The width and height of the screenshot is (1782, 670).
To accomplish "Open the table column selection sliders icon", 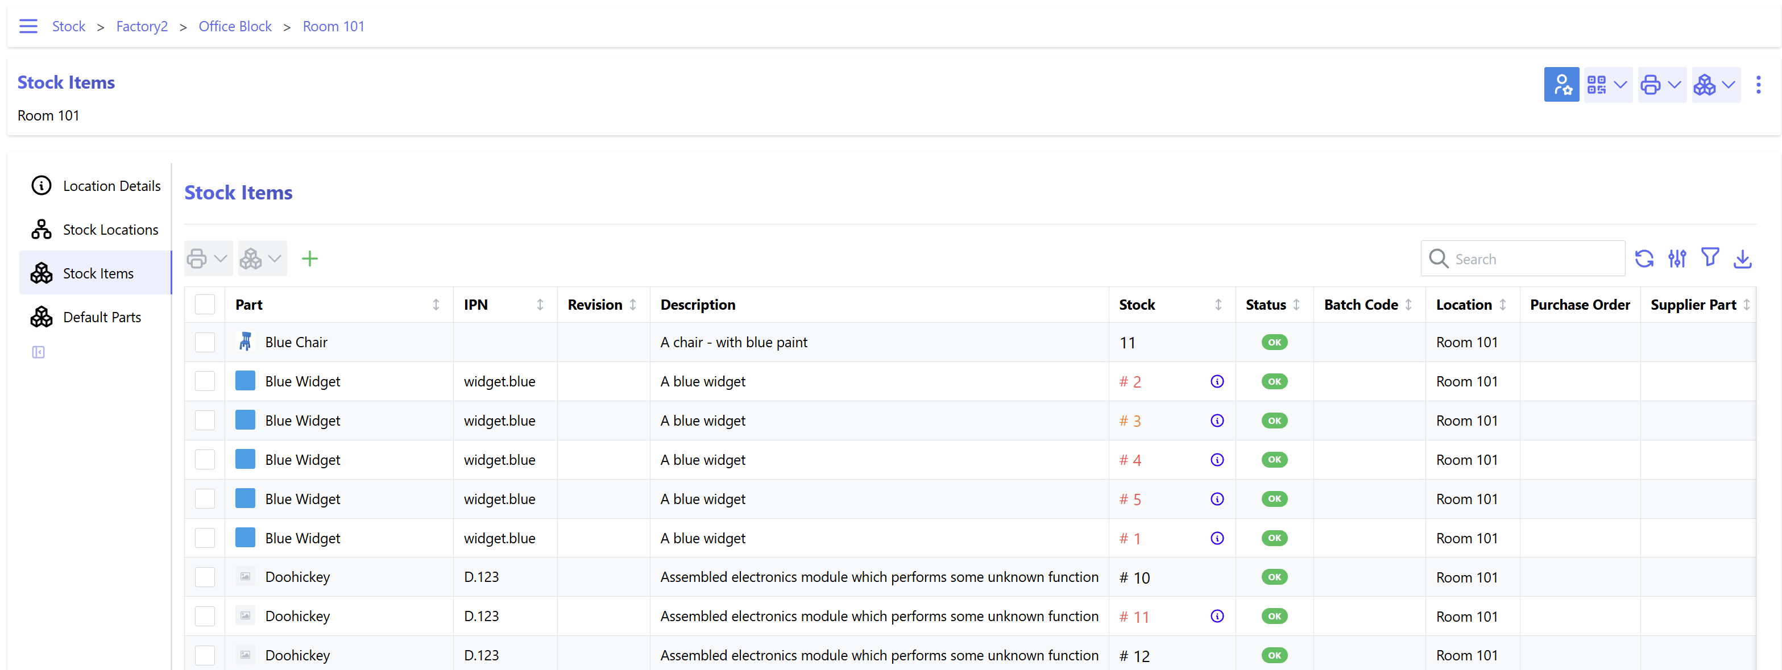I will (x=1677, y=259).
